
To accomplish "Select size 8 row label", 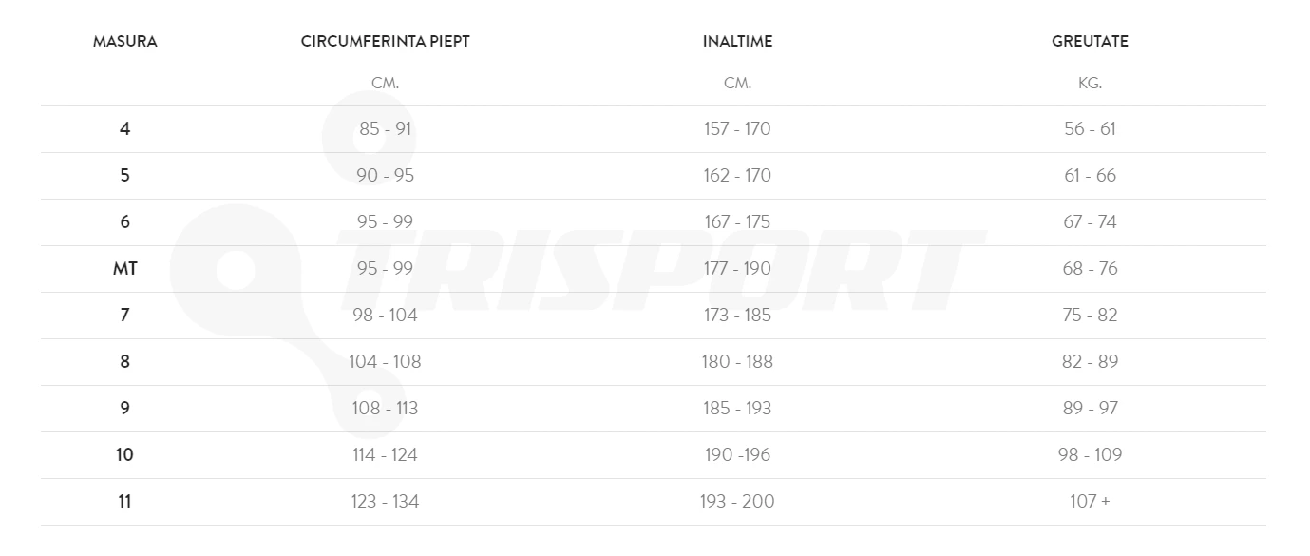I will tap(125, 362).
